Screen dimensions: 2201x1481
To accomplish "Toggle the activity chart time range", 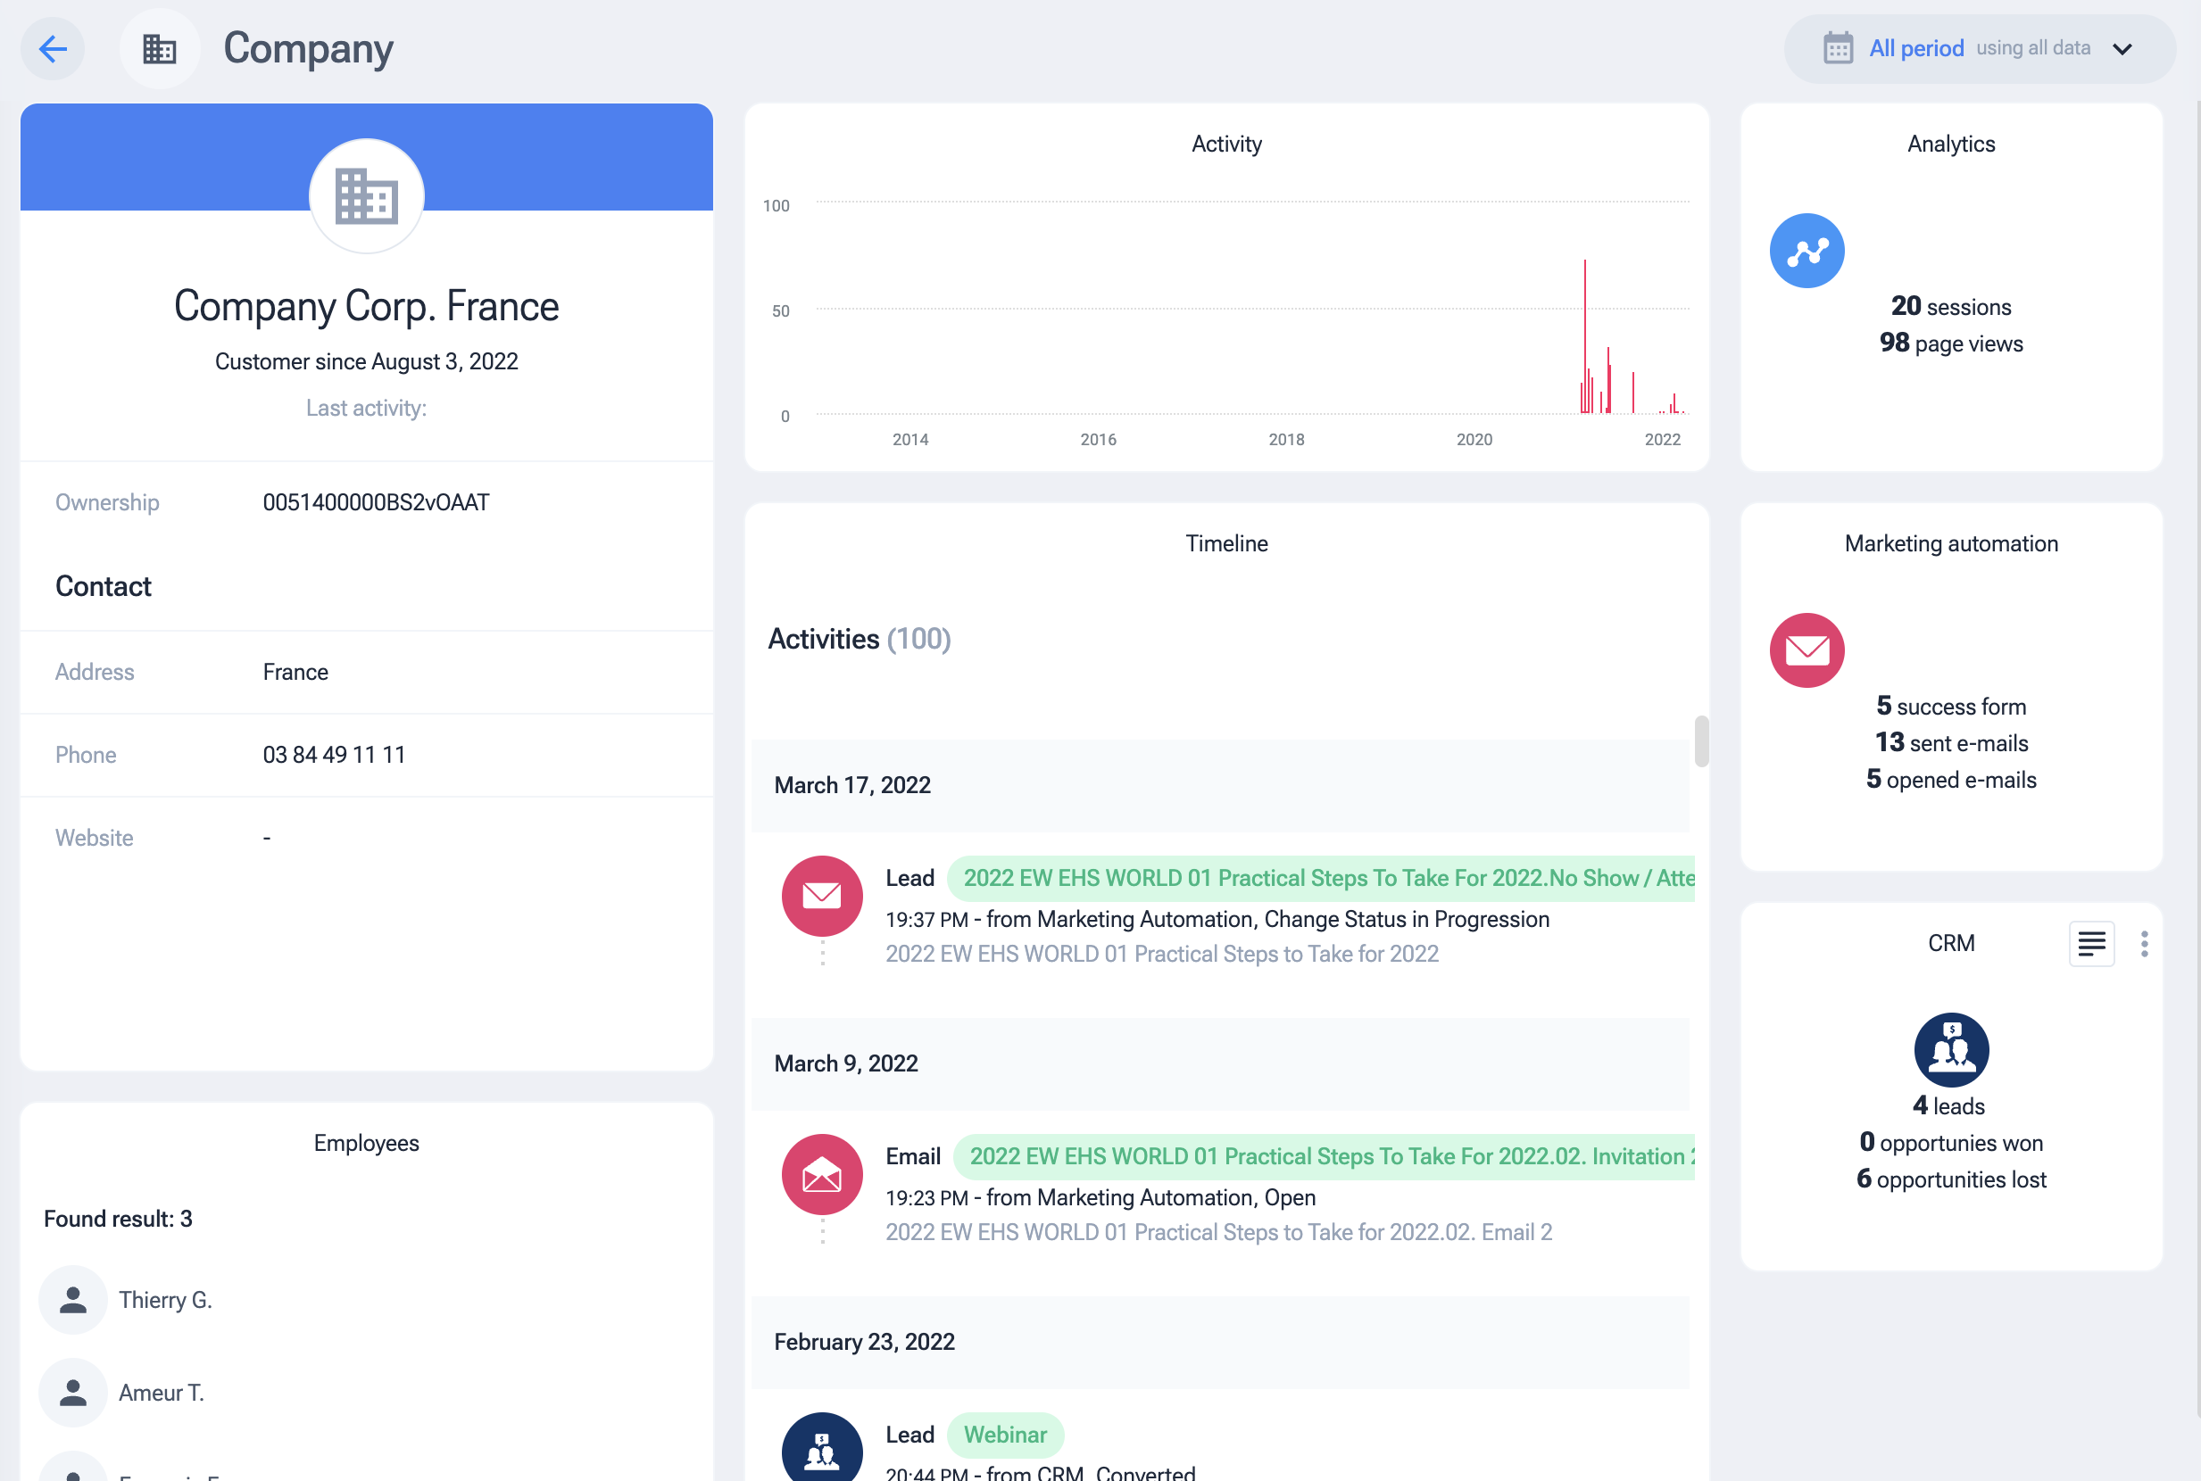I will [1978, 48].
